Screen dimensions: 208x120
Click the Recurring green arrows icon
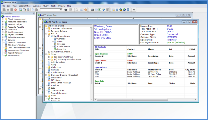click(55, 49)
